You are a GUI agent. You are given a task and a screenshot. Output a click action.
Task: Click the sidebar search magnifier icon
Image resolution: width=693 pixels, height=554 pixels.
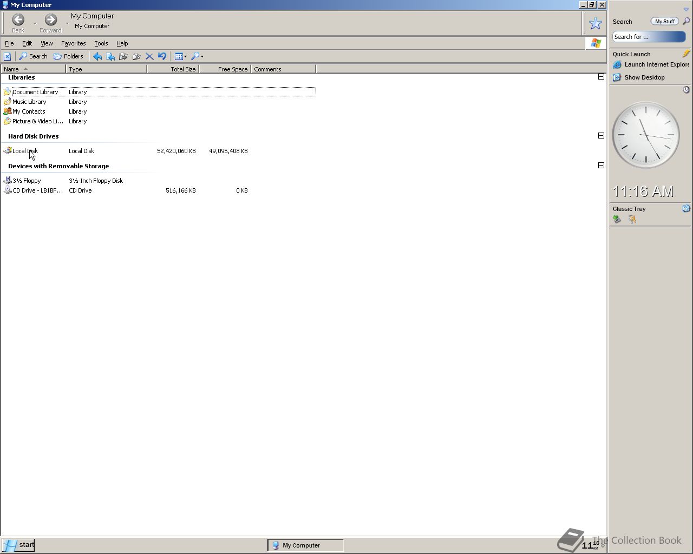[x=686, y=22]
